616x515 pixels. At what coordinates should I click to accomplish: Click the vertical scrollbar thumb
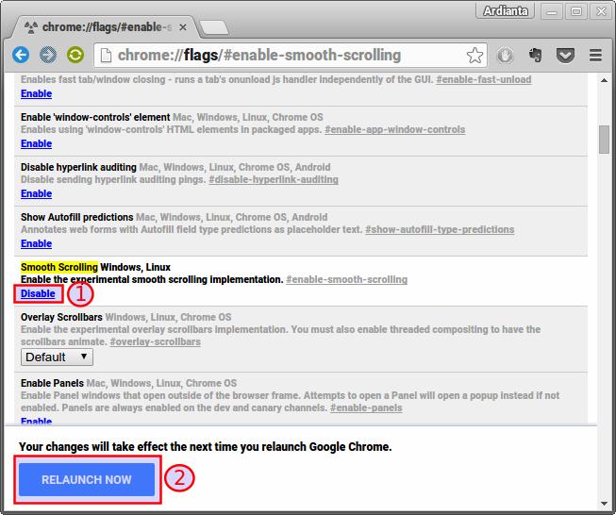click(604, 140)
